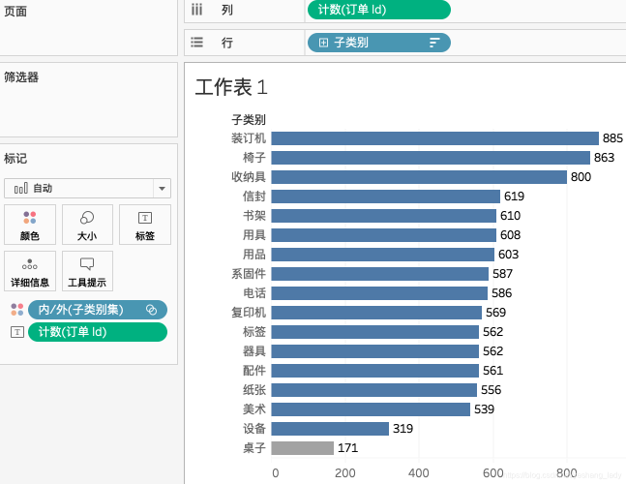Click the 标记 marks card header
This screenshot has height=484, width=626.
pyautogui.click(x=15, y=159)
